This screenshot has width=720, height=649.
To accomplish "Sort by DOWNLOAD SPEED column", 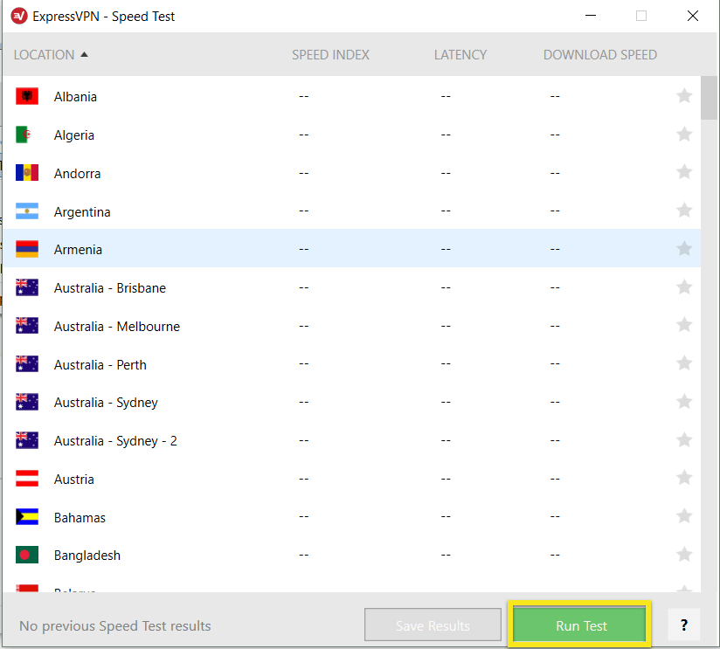I will point(600,55).
